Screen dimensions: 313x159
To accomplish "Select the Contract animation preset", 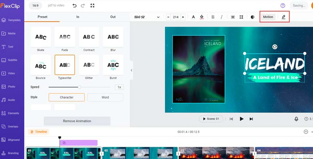I will [89, 37].
